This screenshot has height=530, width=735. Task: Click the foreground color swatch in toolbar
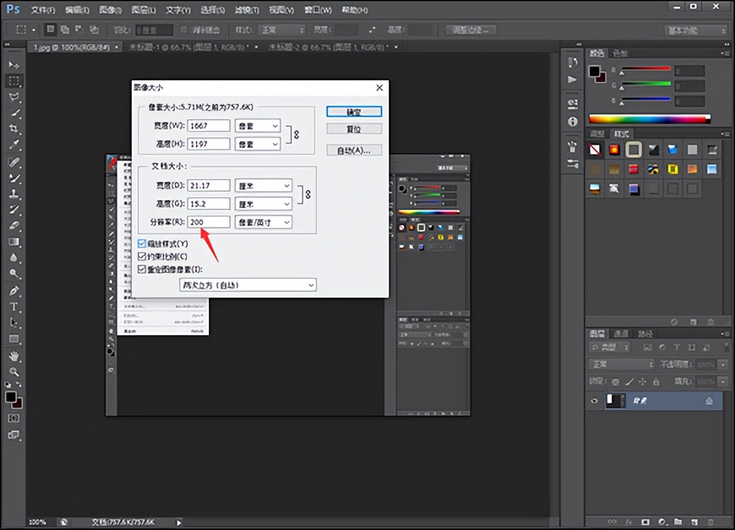point(11,397)
